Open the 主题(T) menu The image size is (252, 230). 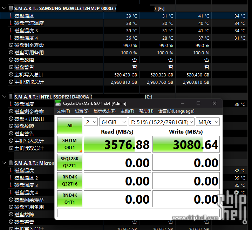click(x=127, y=111)
